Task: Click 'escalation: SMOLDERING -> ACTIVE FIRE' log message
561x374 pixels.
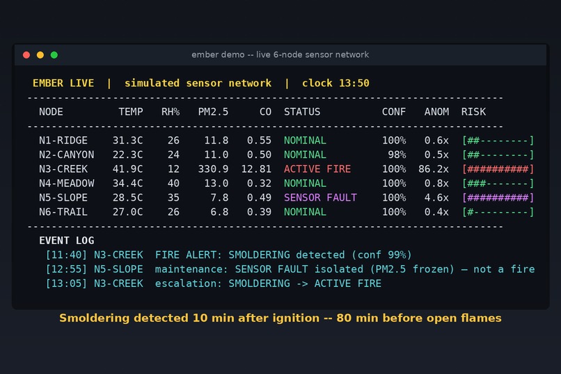Action: [x=269, y=283]
